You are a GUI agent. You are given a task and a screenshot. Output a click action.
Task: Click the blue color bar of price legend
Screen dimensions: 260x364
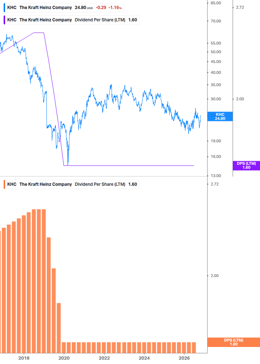[x=4, y=8]
